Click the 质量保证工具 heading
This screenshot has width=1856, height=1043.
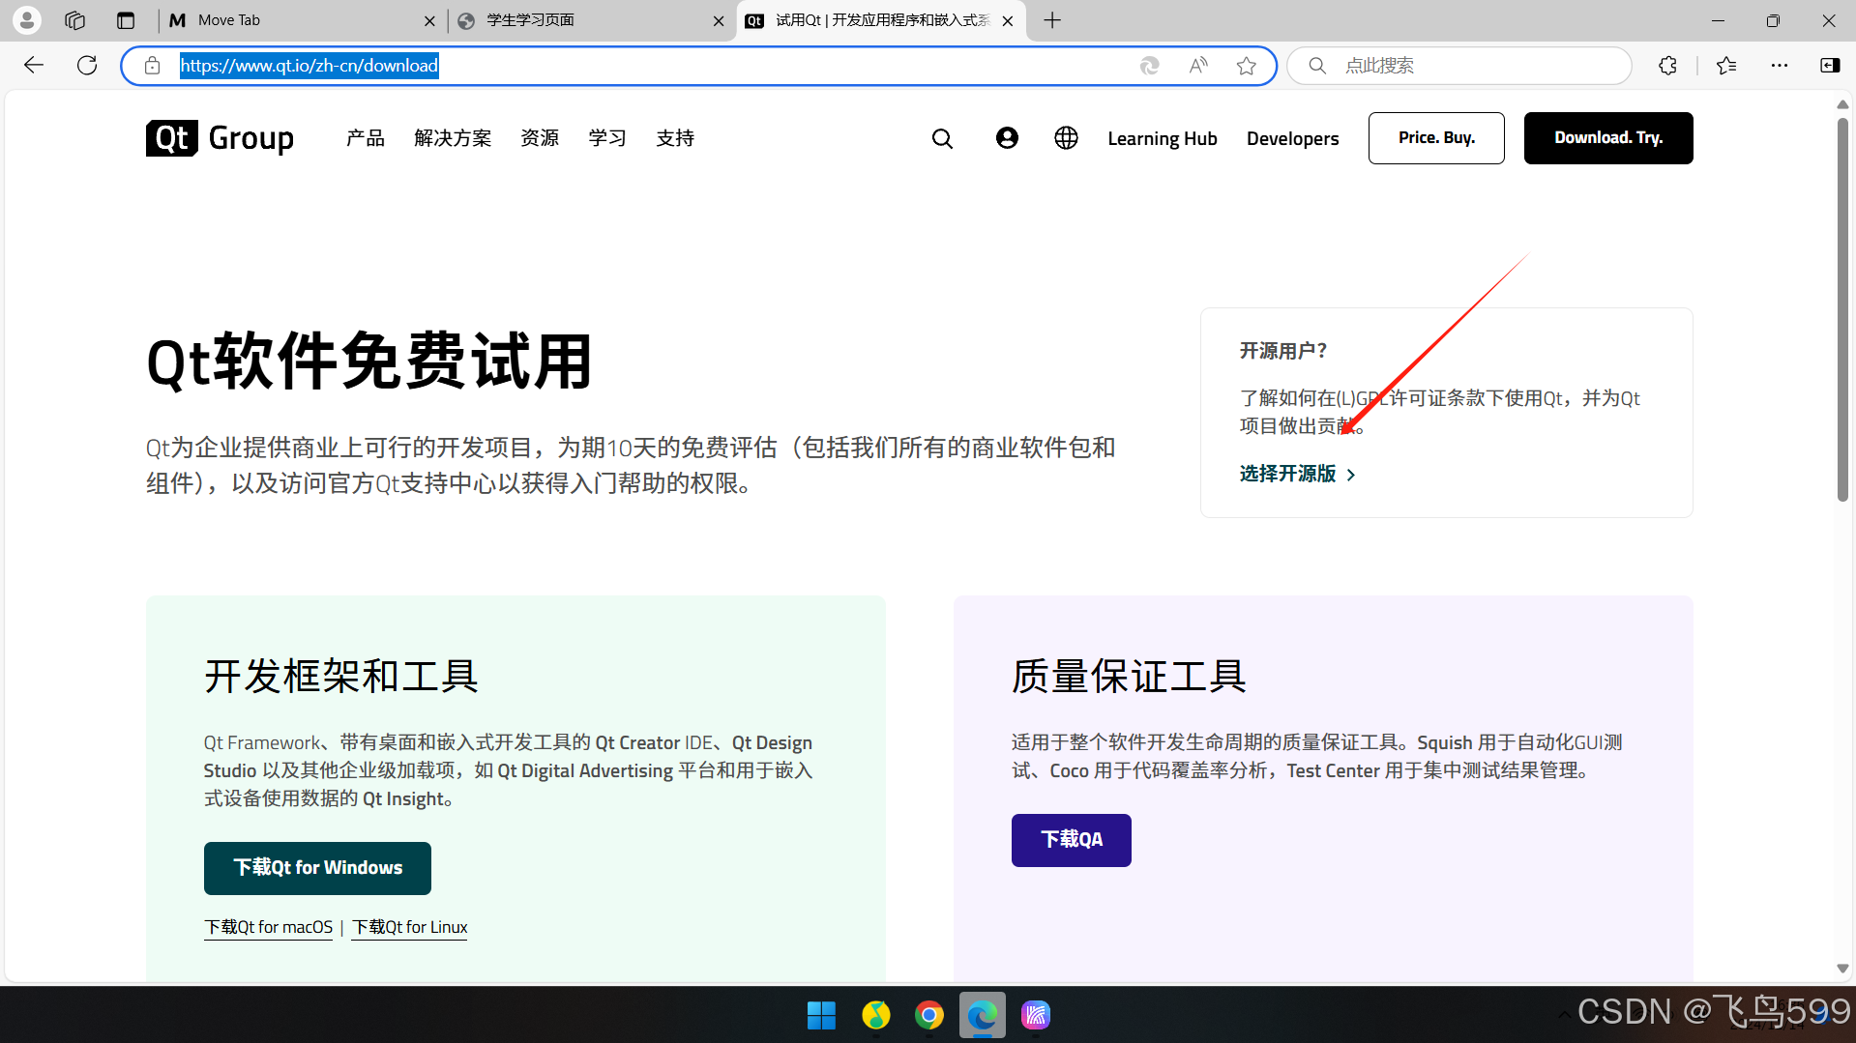pyautogui.click(x=1129, y=677)
